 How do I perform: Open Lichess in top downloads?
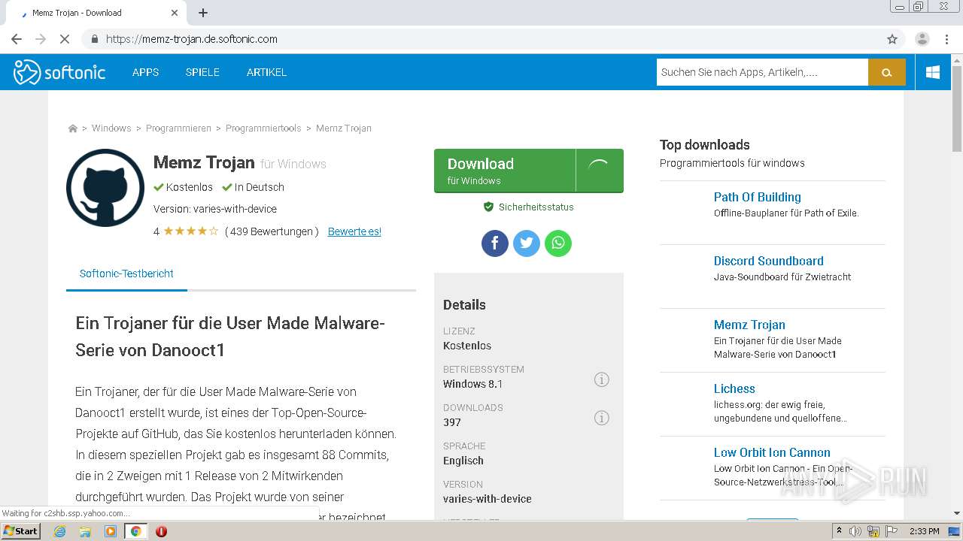(734, 388)
